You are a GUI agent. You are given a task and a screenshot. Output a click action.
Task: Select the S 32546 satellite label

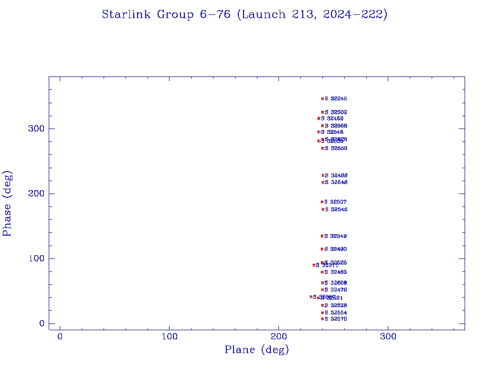pos(332,132)
